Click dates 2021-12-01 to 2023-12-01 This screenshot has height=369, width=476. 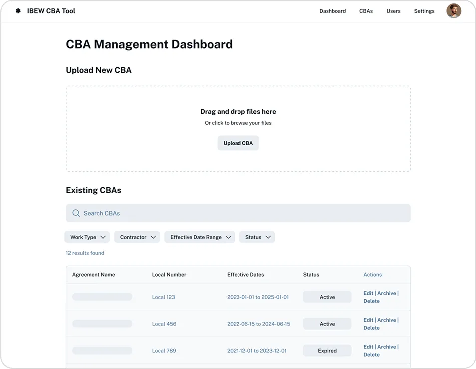[x=257, y=351]
